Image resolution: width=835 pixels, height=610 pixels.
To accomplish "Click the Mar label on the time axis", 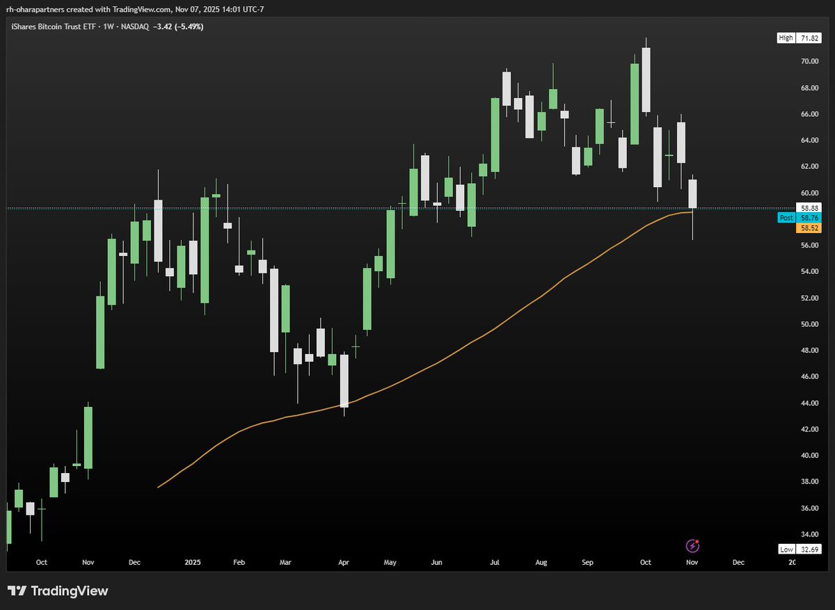I will [285, 562].
